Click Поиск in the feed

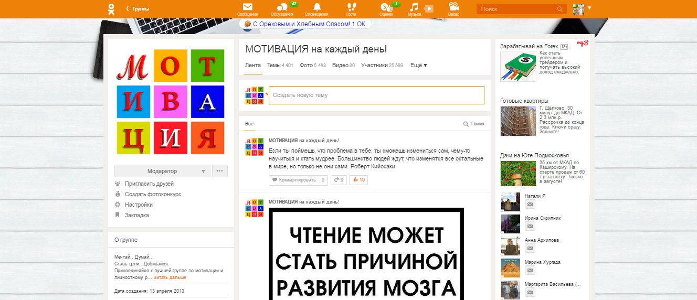click(x=474, y=124)
